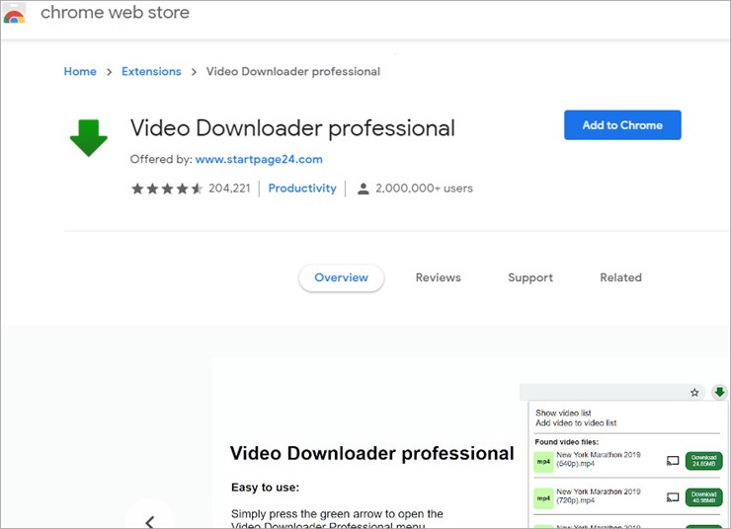Image resolution: width=731 pixels, height=529 pixels.
Task: Click the mp4 badge of 540p file
Action: pyautogui.click(x=543, y=462)
